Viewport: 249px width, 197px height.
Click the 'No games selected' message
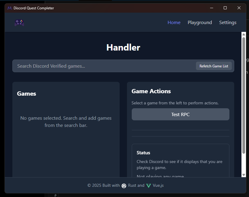click(66, 122)
